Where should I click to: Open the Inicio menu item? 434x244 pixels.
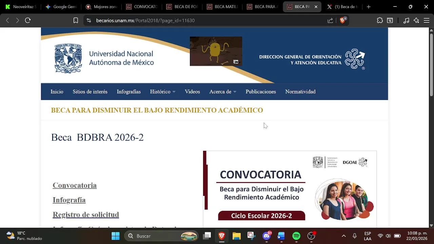point(57,91)
